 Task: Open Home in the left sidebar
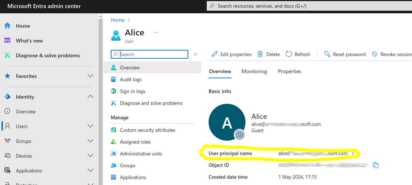tap(23, 26)
